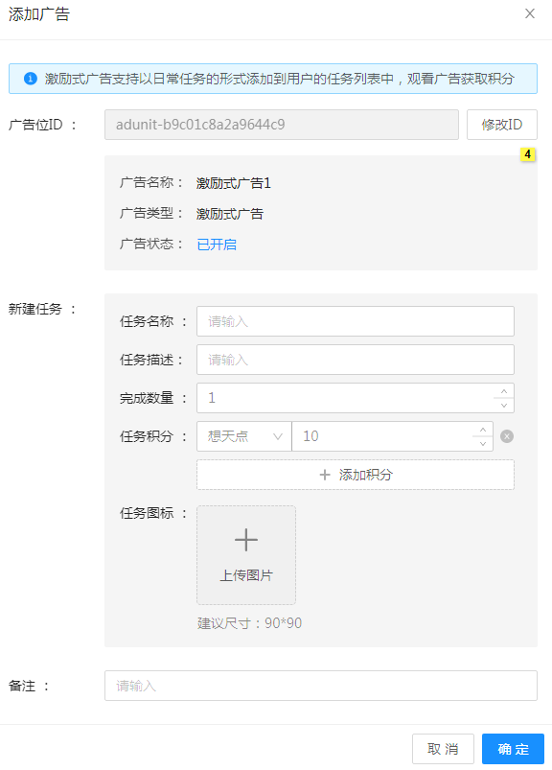Remove the 想天点 points row with delete icon
This screenshot has width=552, height=770.
pos(507,436)
